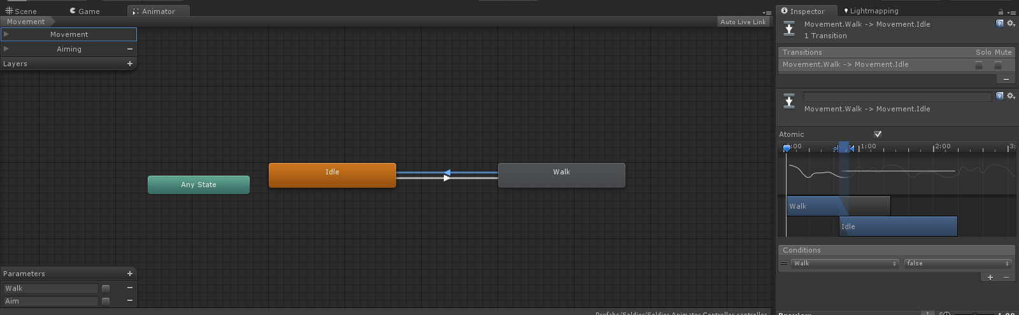Open the Walk condition parameter dropdown
This screenshot has height=315, width=1019.
click(845, 263)
